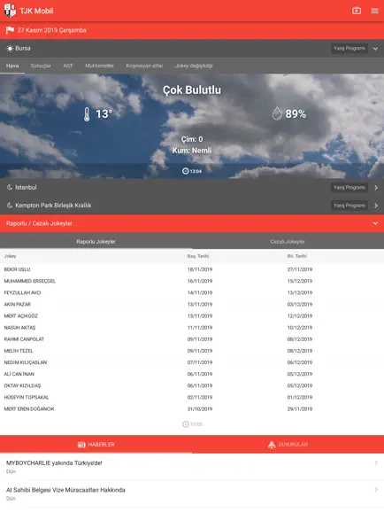Tap the moon icon next to İstanbul

10,188
